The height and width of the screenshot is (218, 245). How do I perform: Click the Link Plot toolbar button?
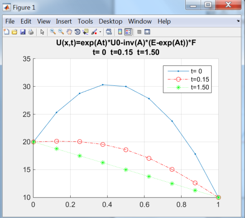click(109, 32)
